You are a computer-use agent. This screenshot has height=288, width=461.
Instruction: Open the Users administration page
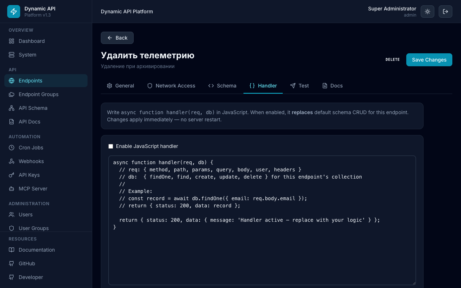pos(46,215)
